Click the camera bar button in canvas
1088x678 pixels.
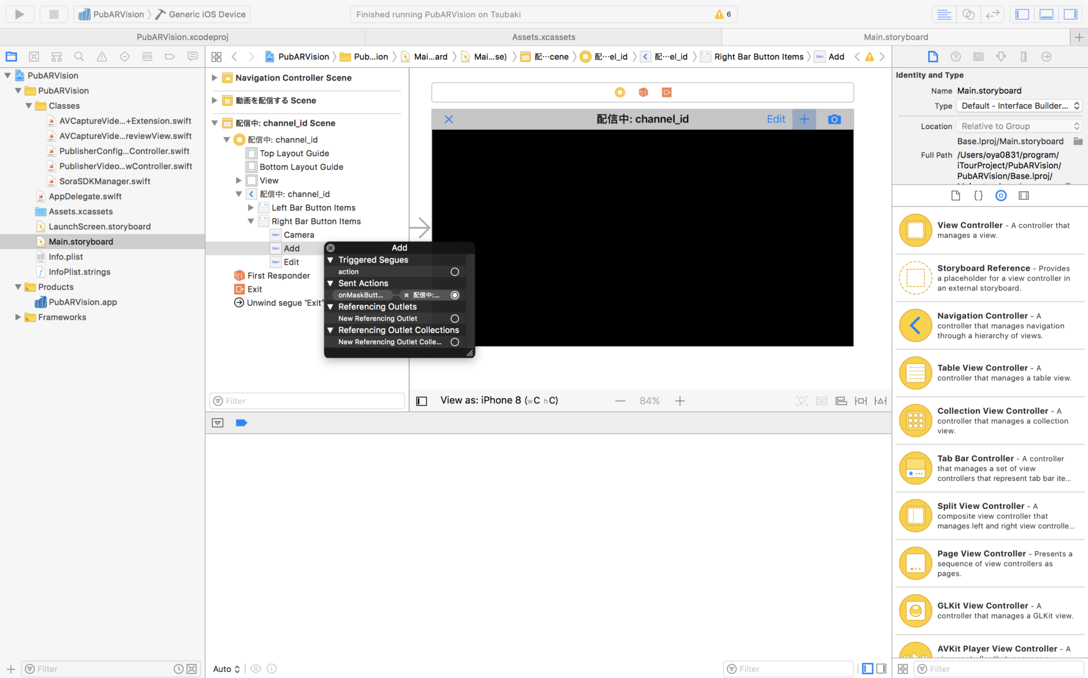click(x=834, y=119)
